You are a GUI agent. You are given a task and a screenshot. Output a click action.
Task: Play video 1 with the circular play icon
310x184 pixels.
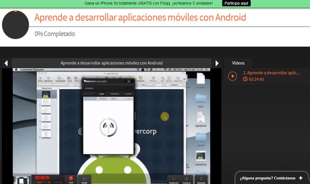pyautogui.click(x=232, y=76)
